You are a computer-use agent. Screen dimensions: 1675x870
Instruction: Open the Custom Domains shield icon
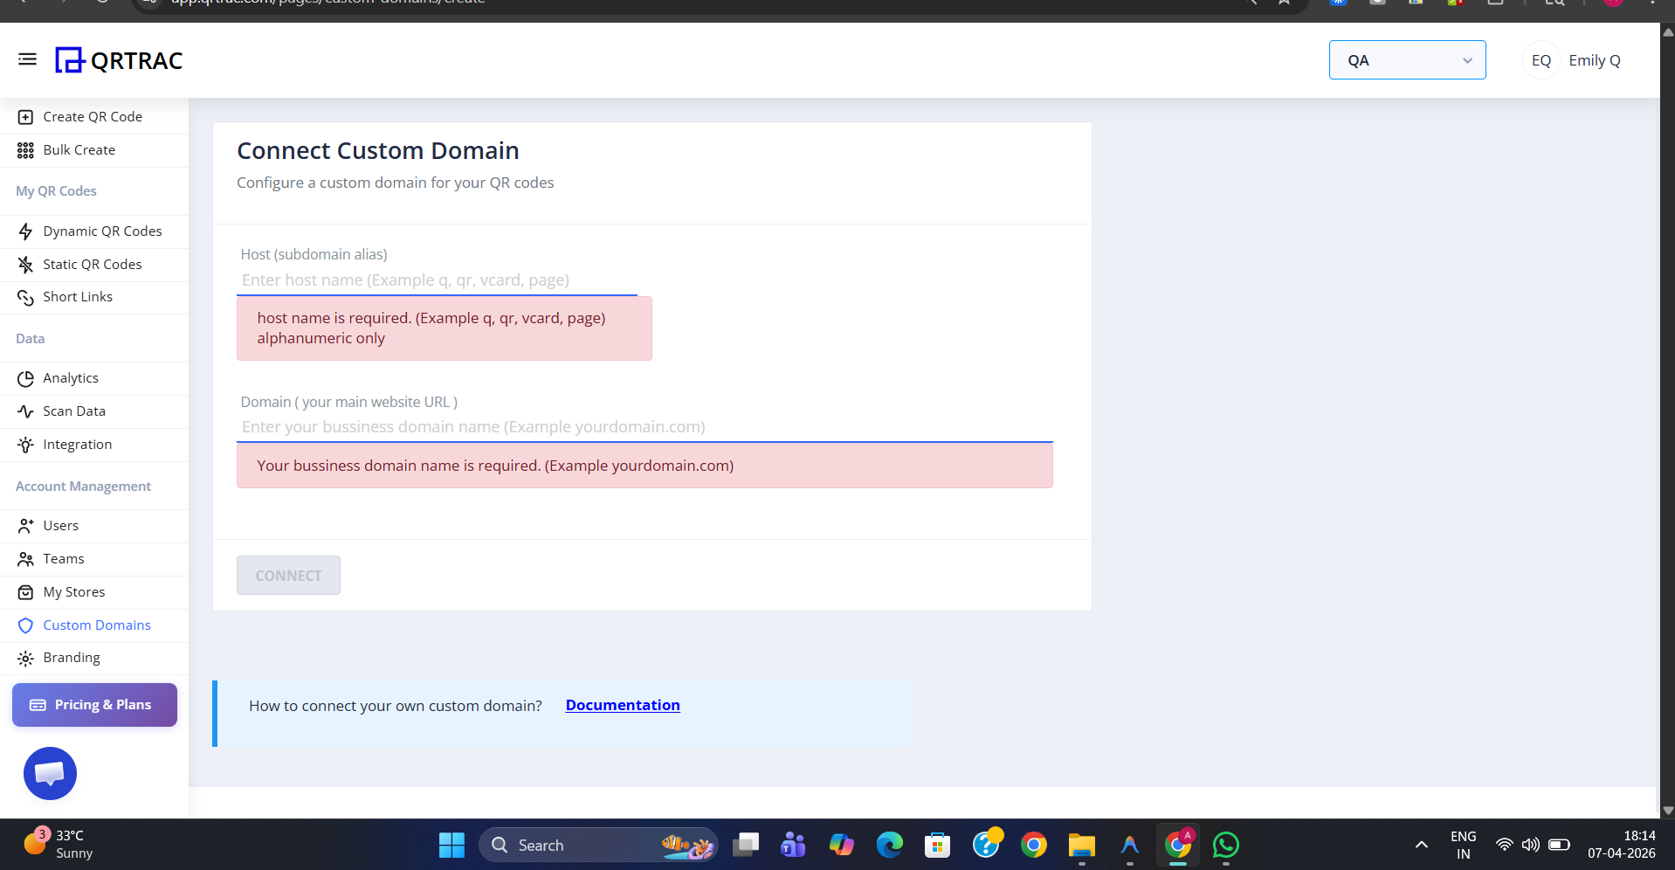click(26, 625)
